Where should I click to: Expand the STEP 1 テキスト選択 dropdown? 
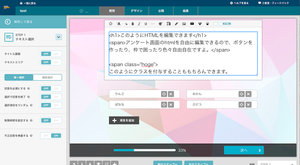coord(58,37)
